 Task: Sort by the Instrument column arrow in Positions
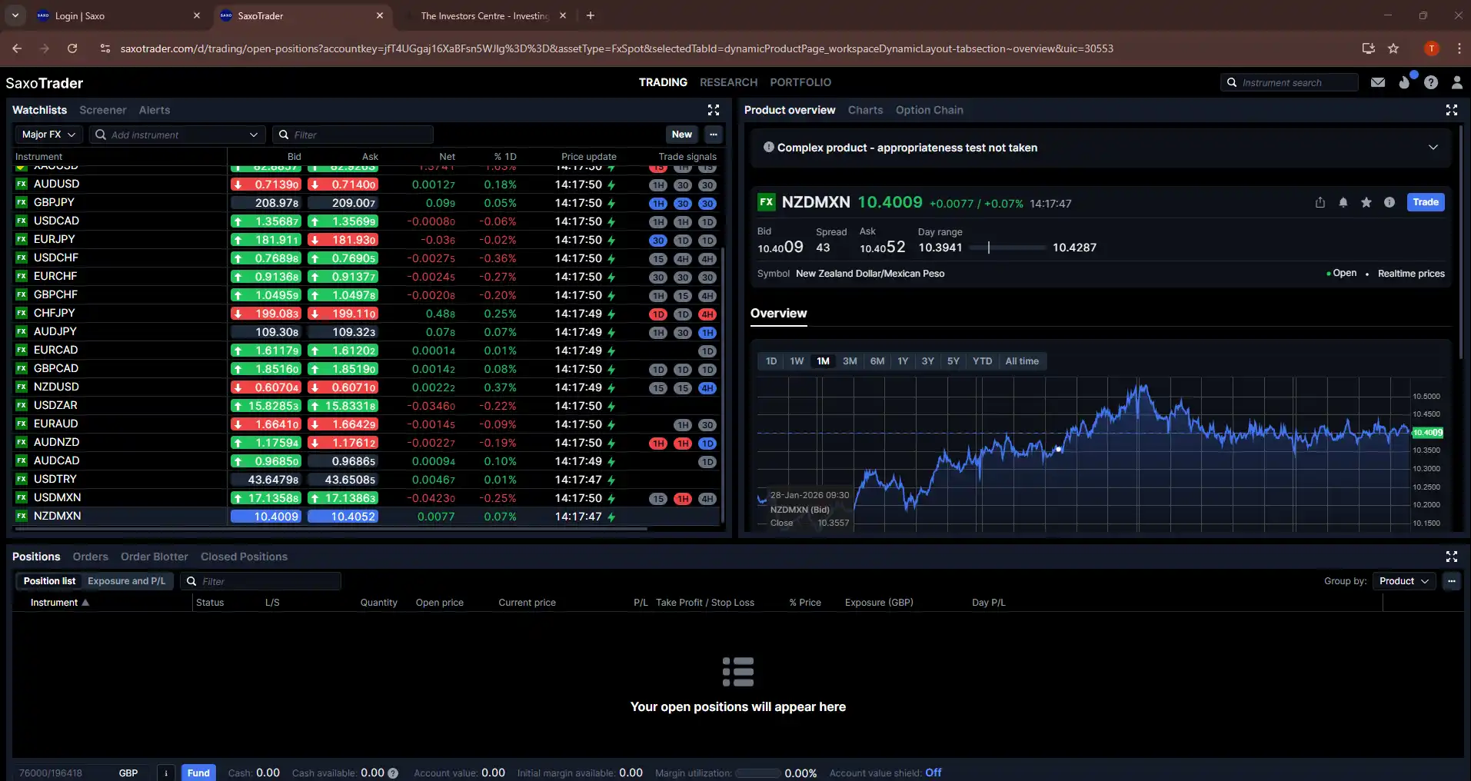pyautogui.click(x=85, y=603)
